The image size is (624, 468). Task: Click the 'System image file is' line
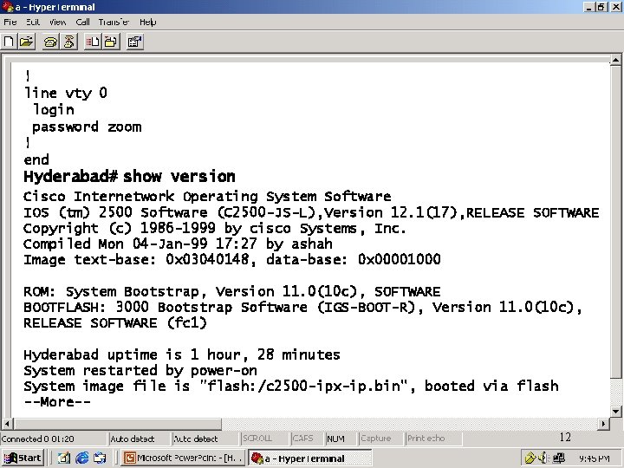click(291, 386)
